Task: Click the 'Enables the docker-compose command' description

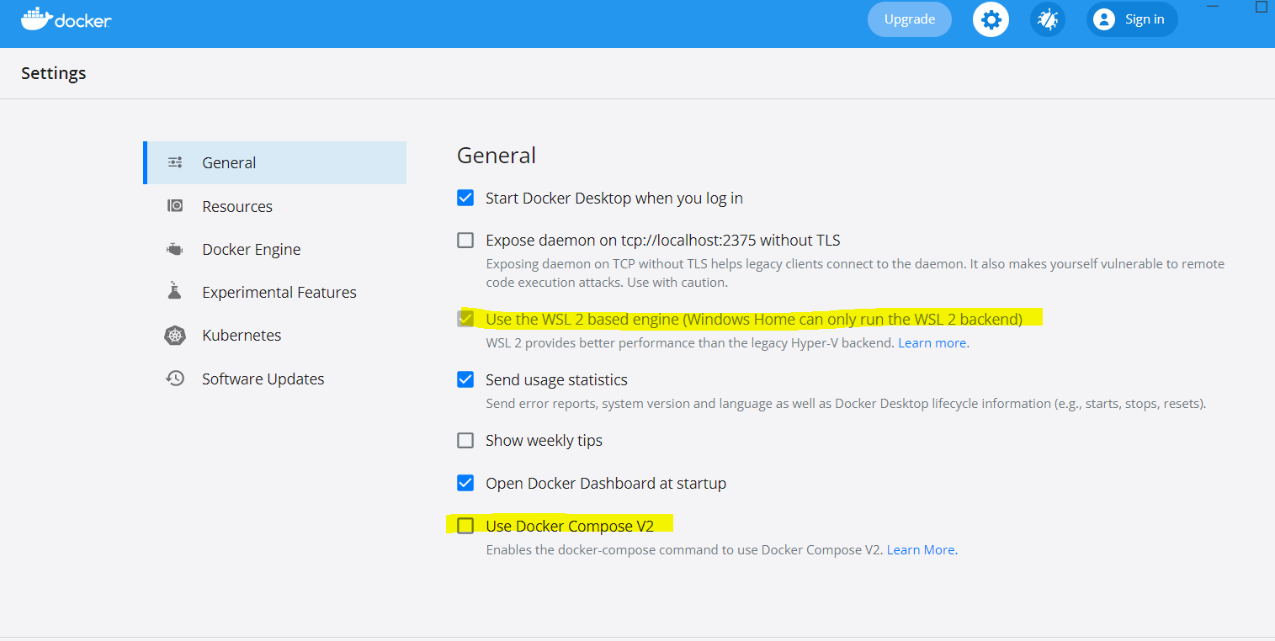Action: coord(684,550)
